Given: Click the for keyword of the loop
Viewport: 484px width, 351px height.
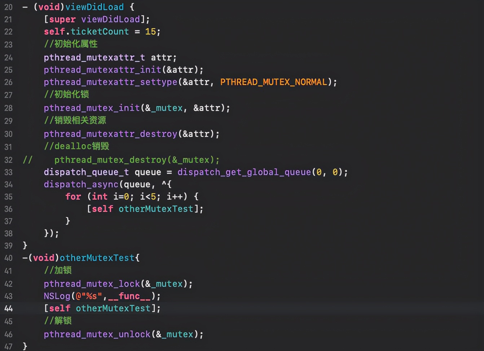Looking at the screenshot, I should coord(73,196).
